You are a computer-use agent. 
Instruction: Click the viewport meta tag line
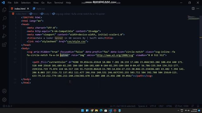point(76,35)
